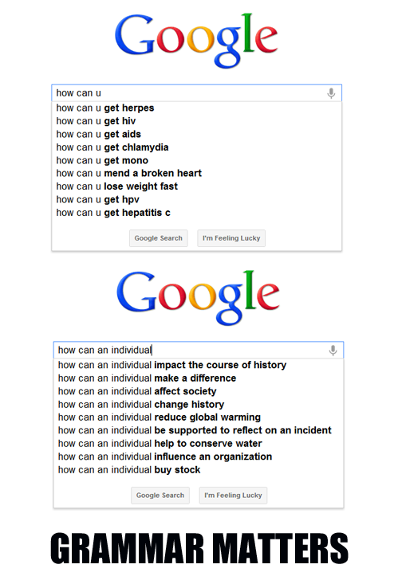Select suggestion 'lose weight fast'
The width and height of the screenshot is (398, 584).
pyautogui.click(x=196, y=186)
